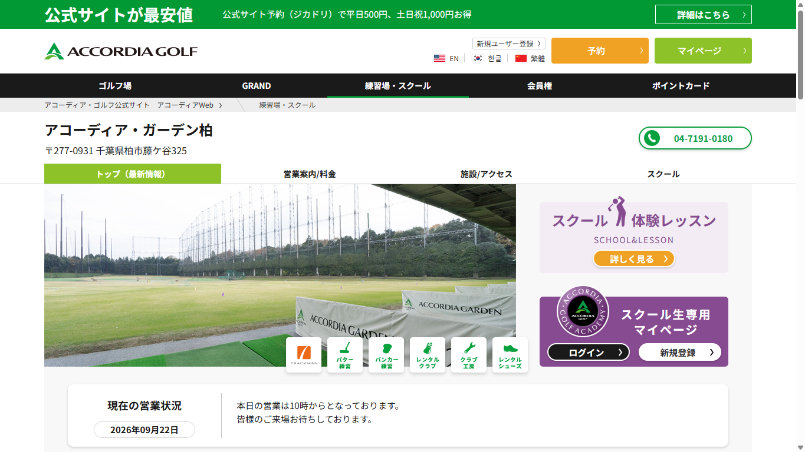Click the black ログイン button

(x=589, y=352)
